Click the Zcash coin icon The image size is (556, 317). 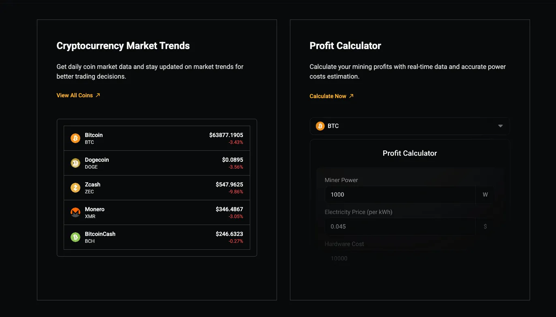point(75,188)
